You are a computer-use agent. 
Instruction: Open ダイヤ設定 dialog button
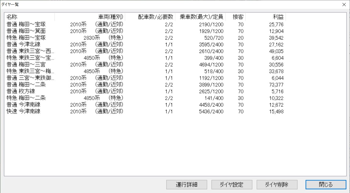coord(232,184)
